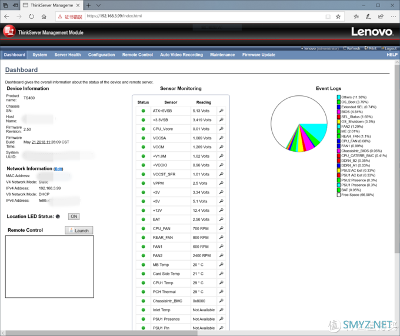Viewport: 400px width, 336px height.
Task: Open details magnifier for +3V sensor
Action: click(221, 192)
